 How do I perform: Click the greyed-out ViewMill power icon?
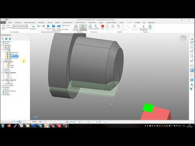coord(108,26)
